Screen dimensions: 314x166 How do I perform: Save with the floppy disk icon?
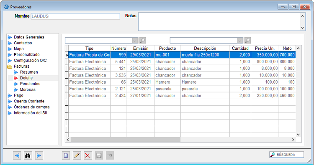(99, 156)
